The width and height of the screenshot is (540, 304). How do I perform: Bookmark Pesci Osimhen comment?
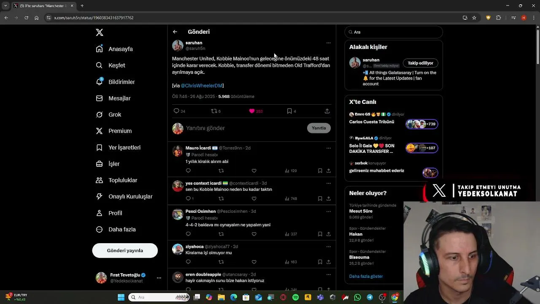pyautogui.click(x=320, y=234)
